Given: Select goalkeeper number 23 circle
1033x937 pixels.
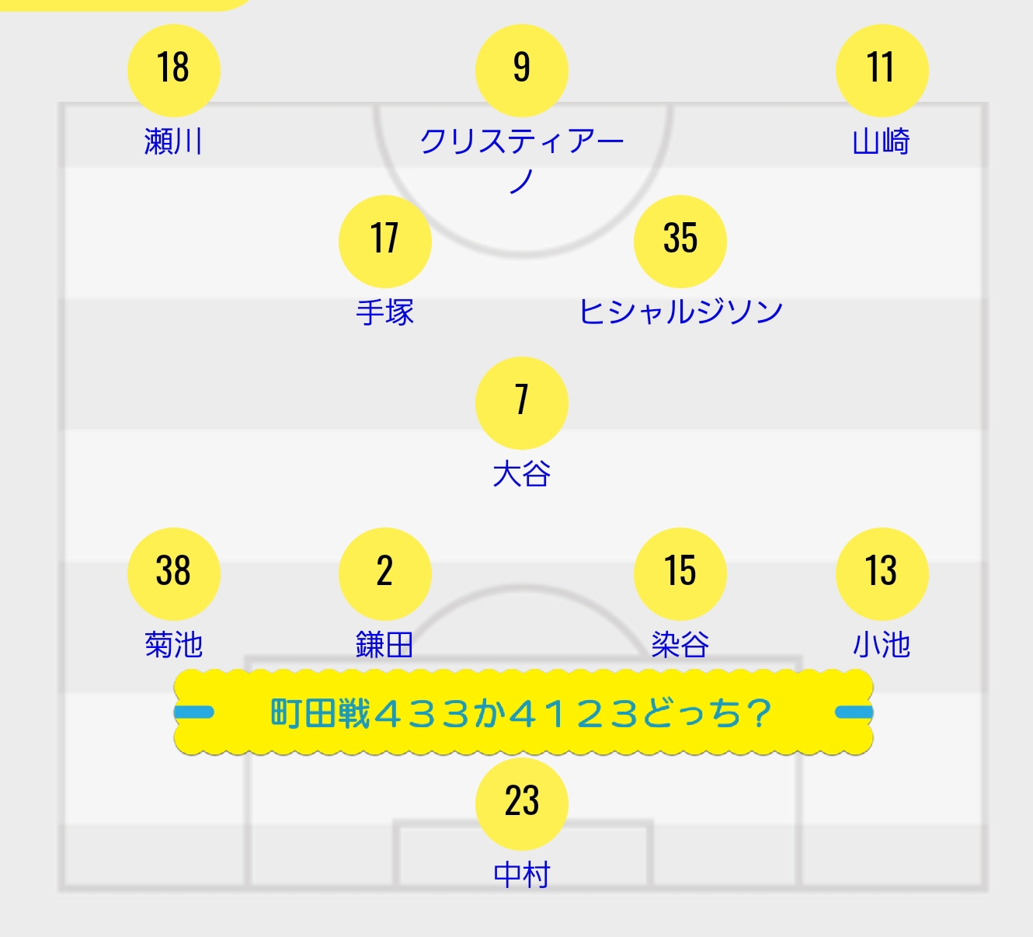Looking at the screenshot, I should tap(522, 804).
